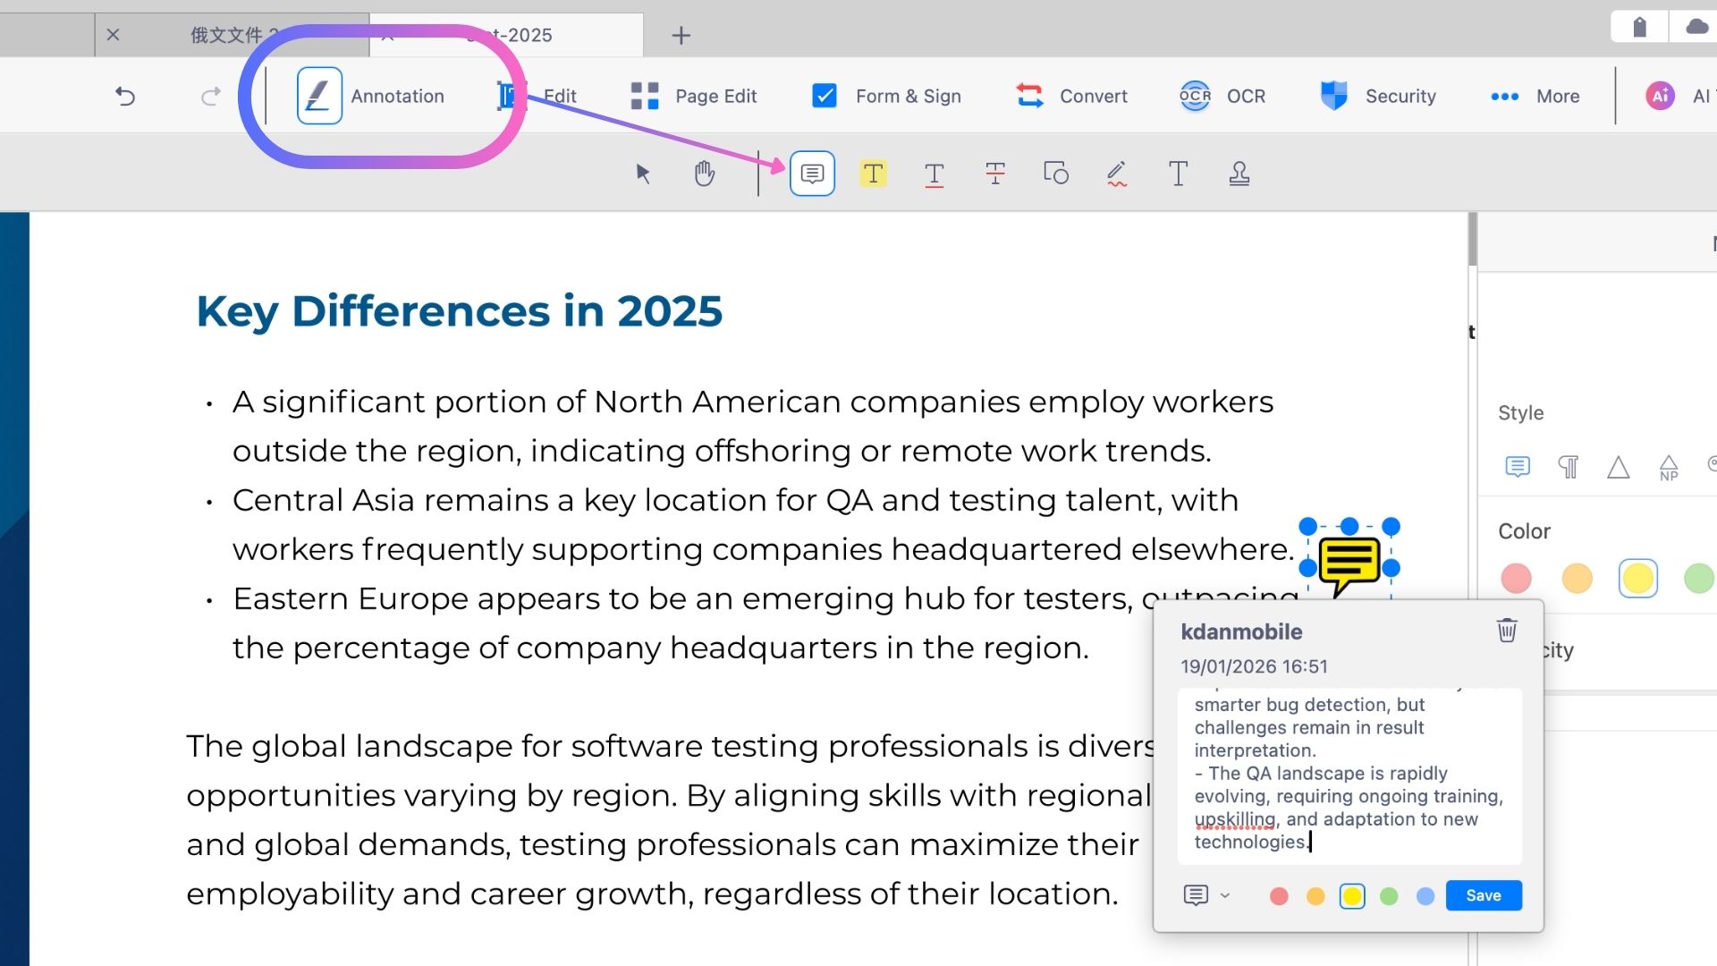This screenshot has width=1717, height=966.
Task: Click the Undo button
Action: [x=125, y=96]
